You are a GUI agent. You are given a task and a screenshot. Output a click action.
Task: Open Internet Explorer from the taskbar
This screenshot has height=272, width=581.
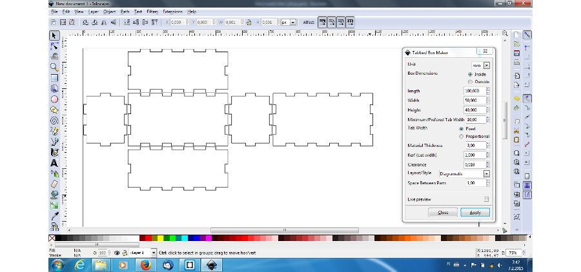[x=81, y=265]
